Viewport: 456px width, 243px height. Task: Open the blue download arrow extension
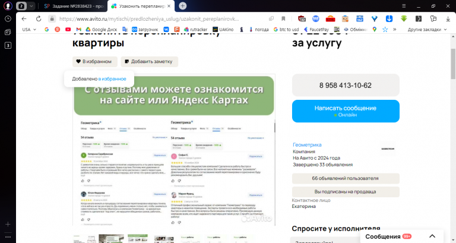click(389, 19)
